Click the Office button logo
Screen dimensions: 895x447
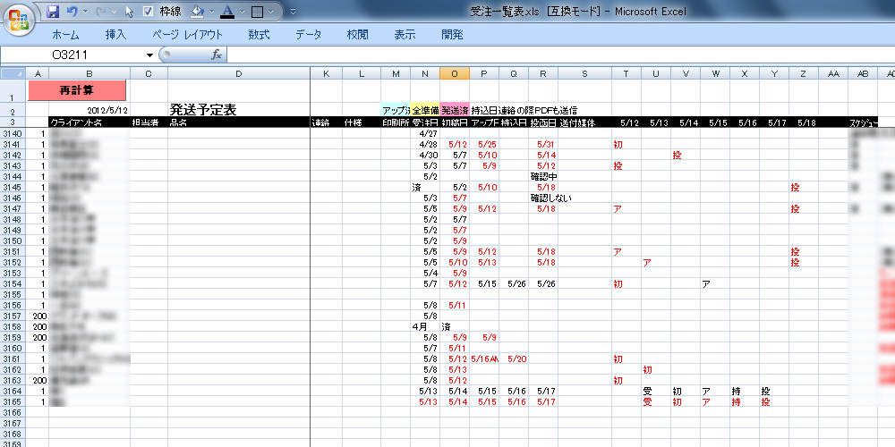click(20, 19)
